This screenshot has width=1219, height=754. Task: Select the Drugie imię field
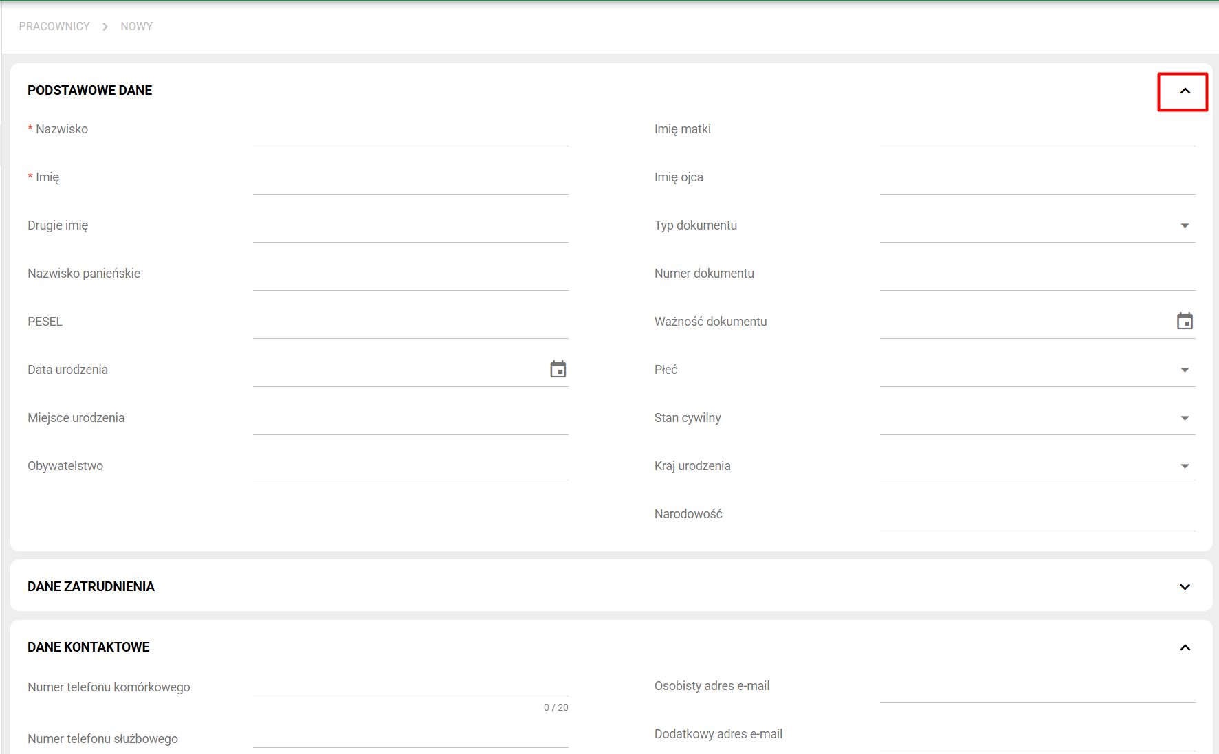click(x=410, y=228)
